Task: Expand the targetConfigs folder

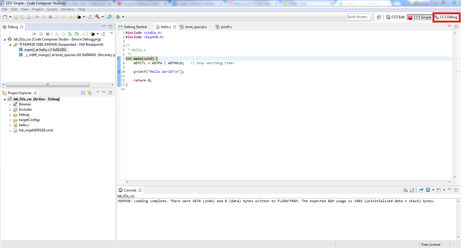Action: click(x=10, y=120)
